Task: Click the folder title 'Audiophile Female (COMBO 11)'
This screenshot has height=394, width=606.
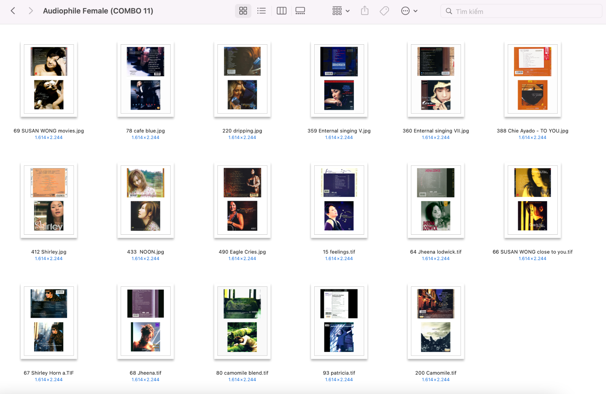Action: (x=98, y=11)
